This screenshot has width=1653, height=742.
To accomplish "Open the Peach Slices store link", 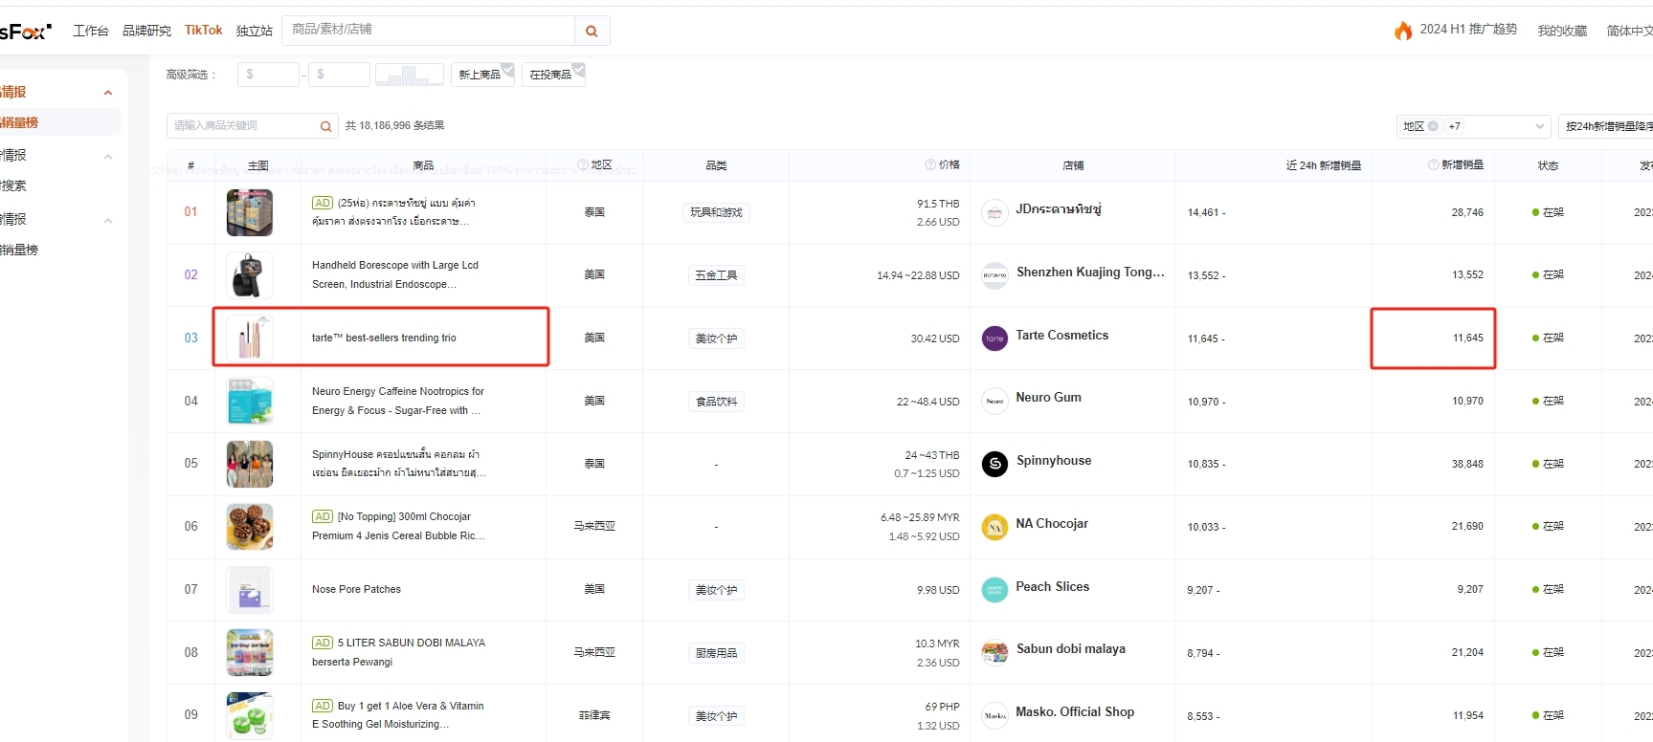I will point(1053,586).
